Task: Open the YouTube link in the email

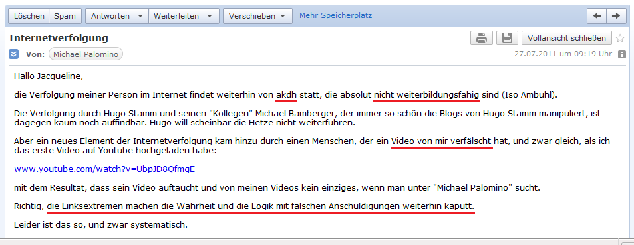Action: pos(104,169)
